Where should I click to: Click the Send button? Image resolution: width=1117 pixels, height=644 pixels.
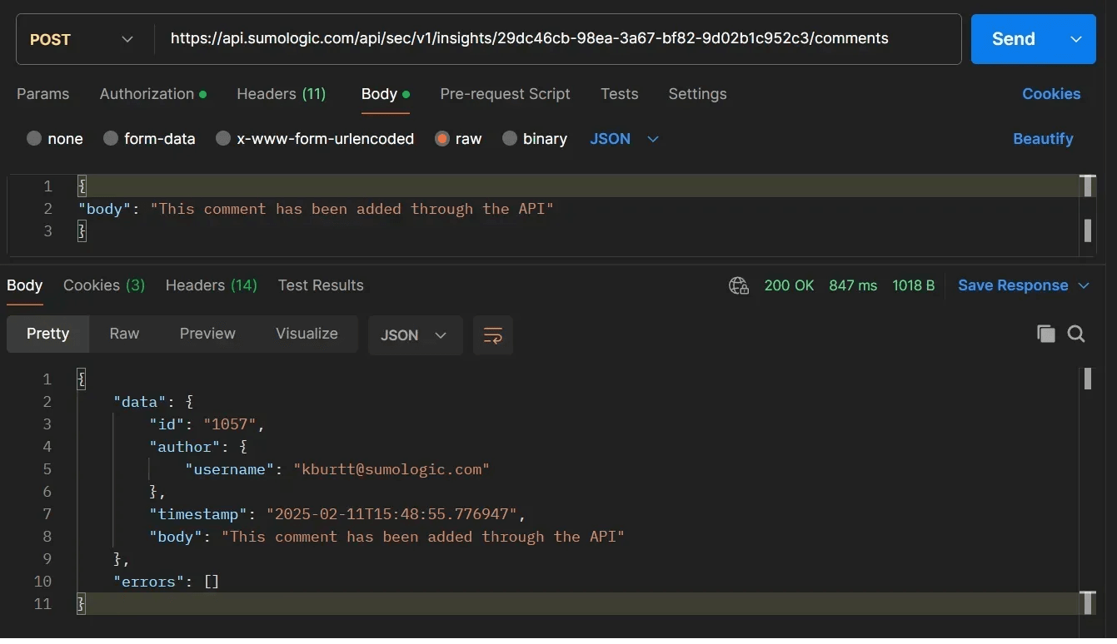(1013, 39)
